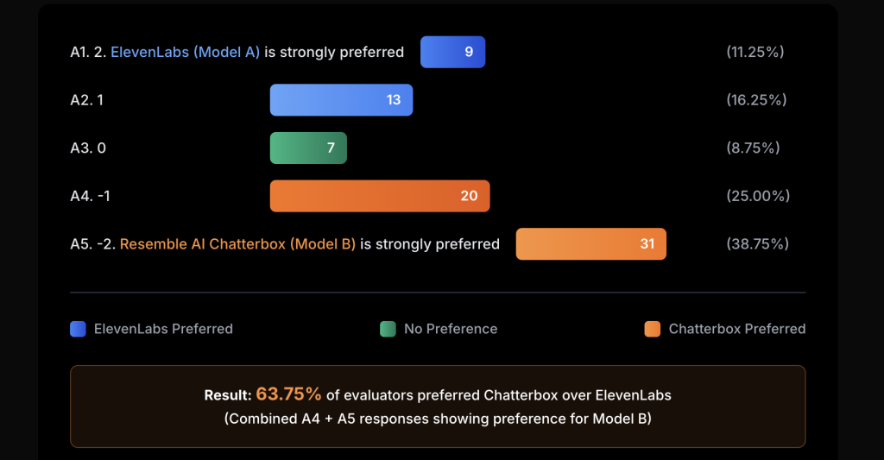Click the A1 bar showing 9

(452, 52)
